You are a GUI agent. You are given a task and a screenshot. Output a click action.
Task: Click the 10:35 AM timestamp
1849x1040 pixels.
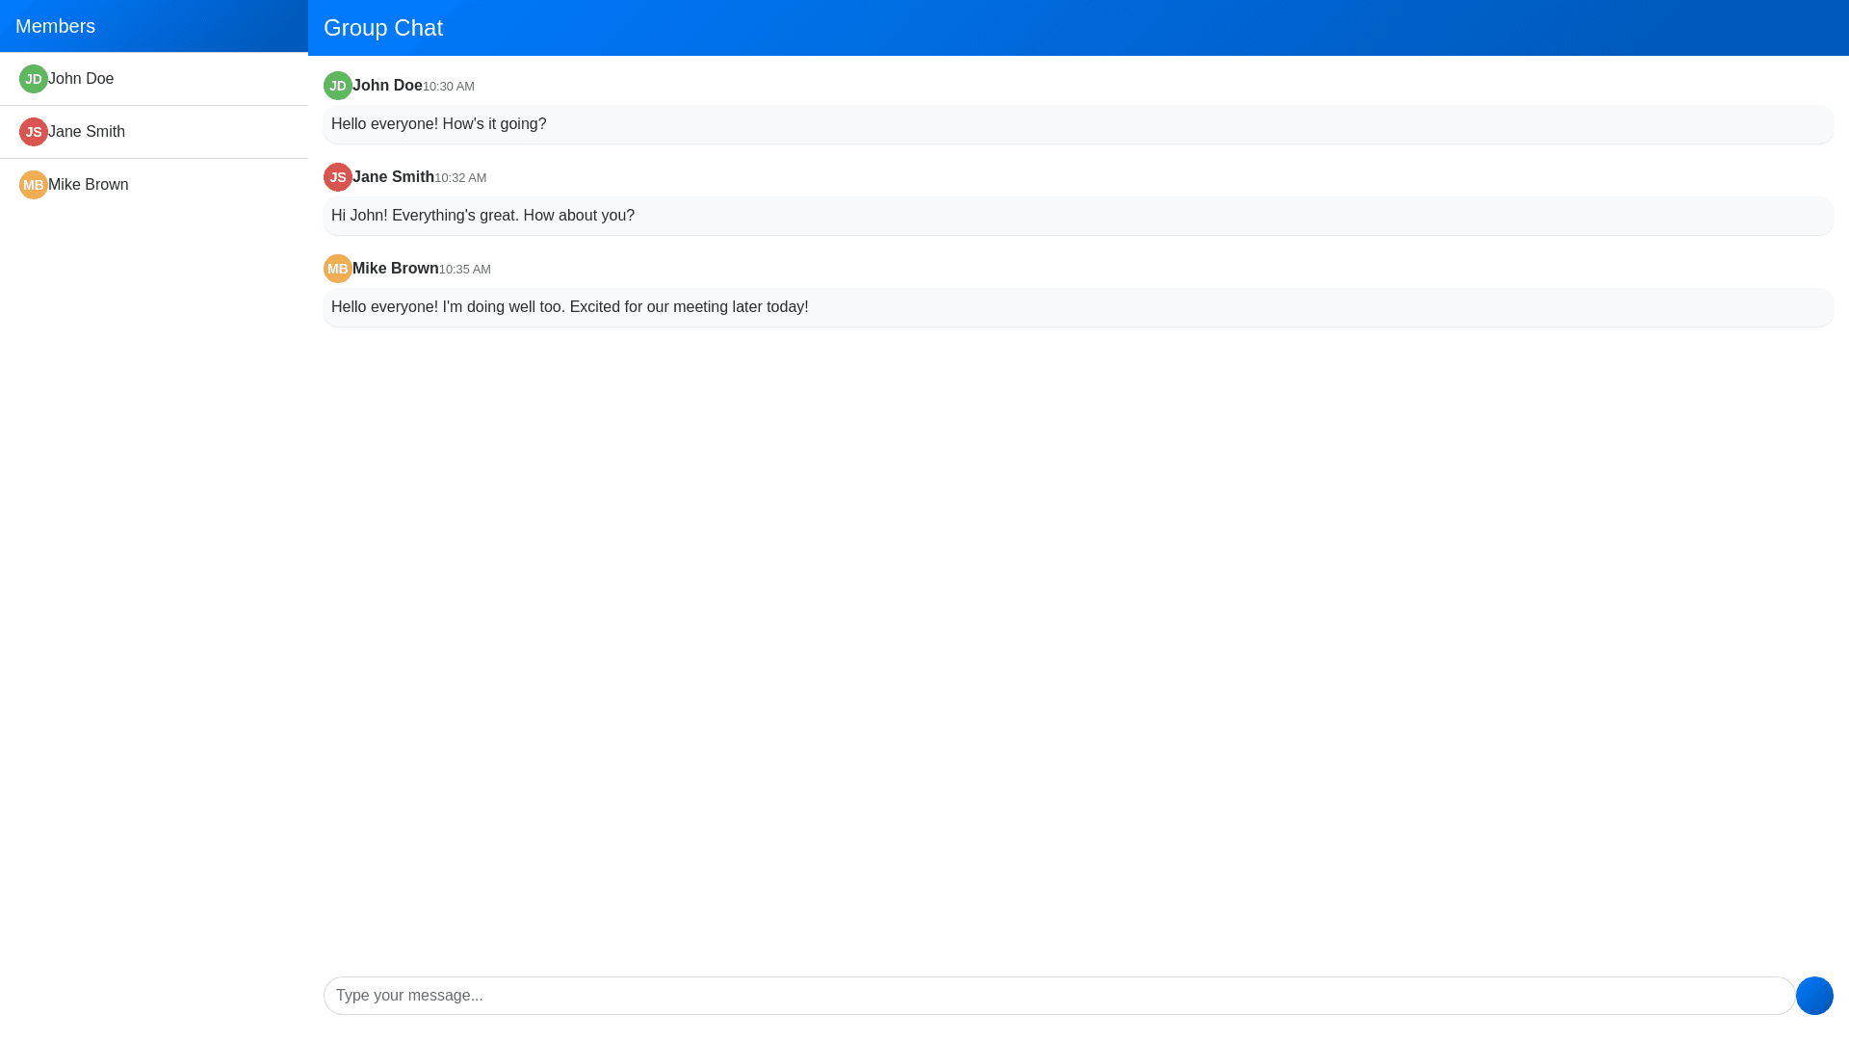click(x=465, y=270)
